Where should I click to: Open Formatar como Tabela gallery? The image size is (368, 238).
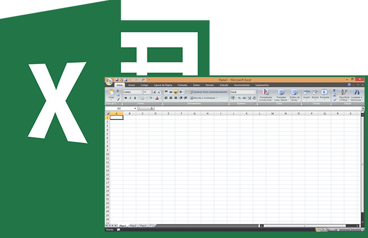281,95
